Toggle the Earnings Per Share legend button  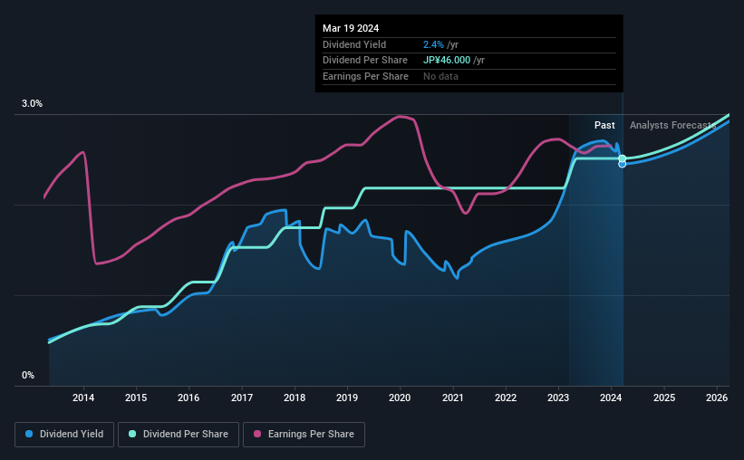click(304, 435)
